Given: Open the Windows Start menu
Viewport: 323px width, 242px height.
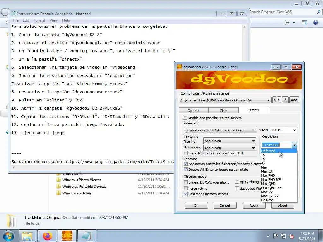Looking at the screenshot, I should pos(9,236).
